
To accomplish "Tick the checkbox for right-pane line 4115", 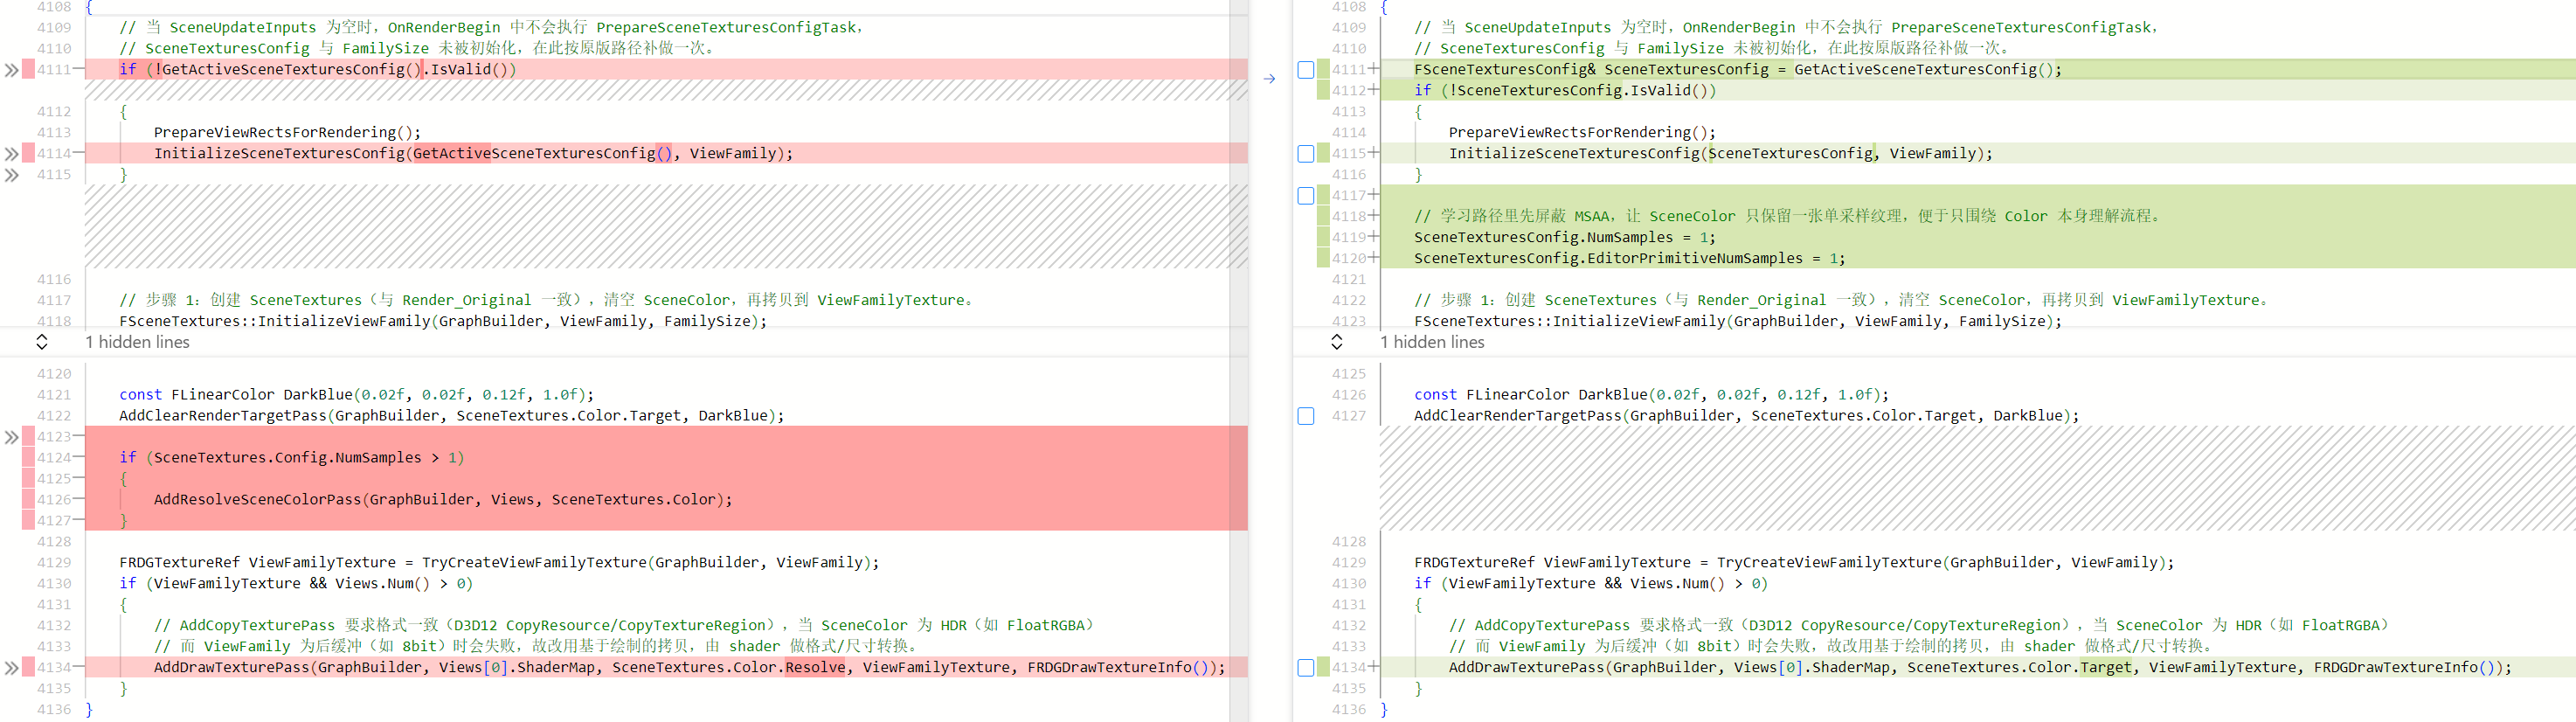I will click(1305, 154).
